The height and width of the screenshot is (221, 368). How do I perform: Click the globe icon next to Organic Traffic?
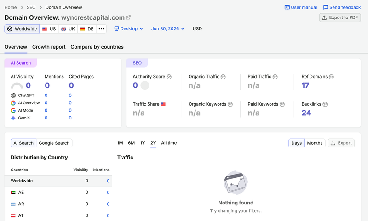point(223,77)
